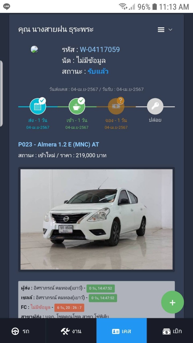Select the calendar 'ส่ง' step icon
The height and width of the screenshot is (343, 193).
[x=38, y=106]
